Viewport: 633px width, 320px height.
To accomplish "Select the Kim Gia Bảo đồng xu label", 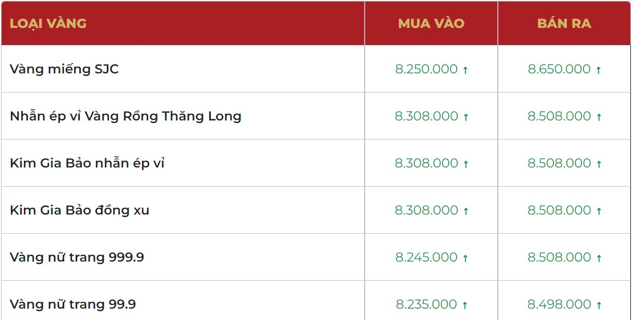I will [80, 210].
